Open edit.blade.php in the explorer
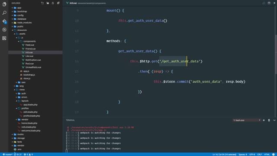Viewport: 277px width, 156px height. (x=30, y=112)
